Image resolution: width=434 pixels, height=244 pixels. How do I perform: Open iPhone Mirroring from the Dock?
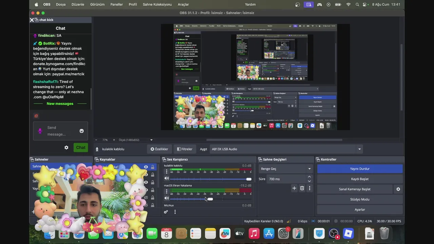coord(298,233)
